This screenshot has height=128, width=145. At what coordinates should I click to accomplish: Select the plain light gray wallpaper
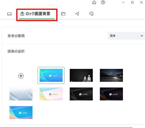[x=21, y=94]
